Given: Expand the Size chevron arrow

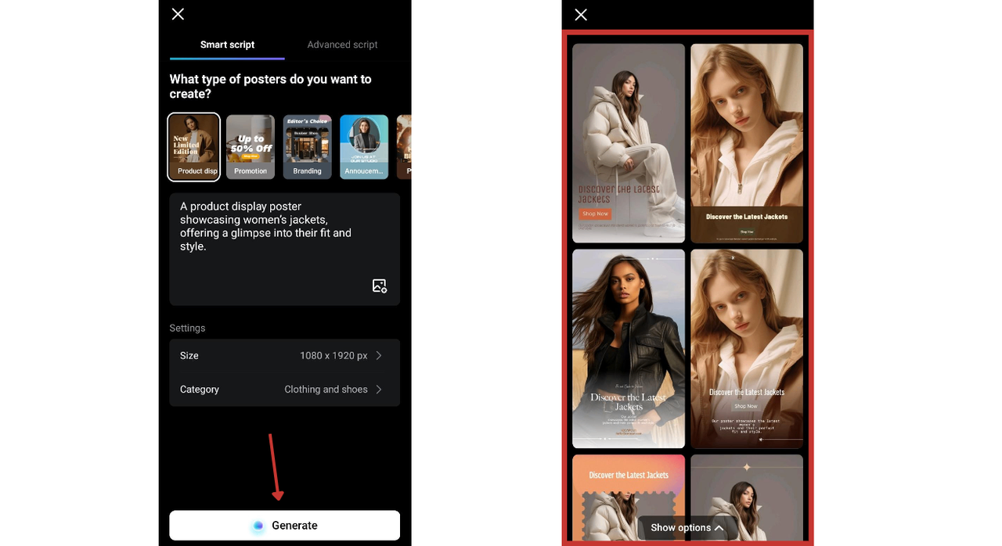Looking at the screenshot, I should point(379,355).
